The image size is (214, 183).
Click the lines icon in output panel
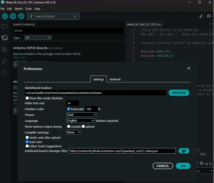(206, 164)
